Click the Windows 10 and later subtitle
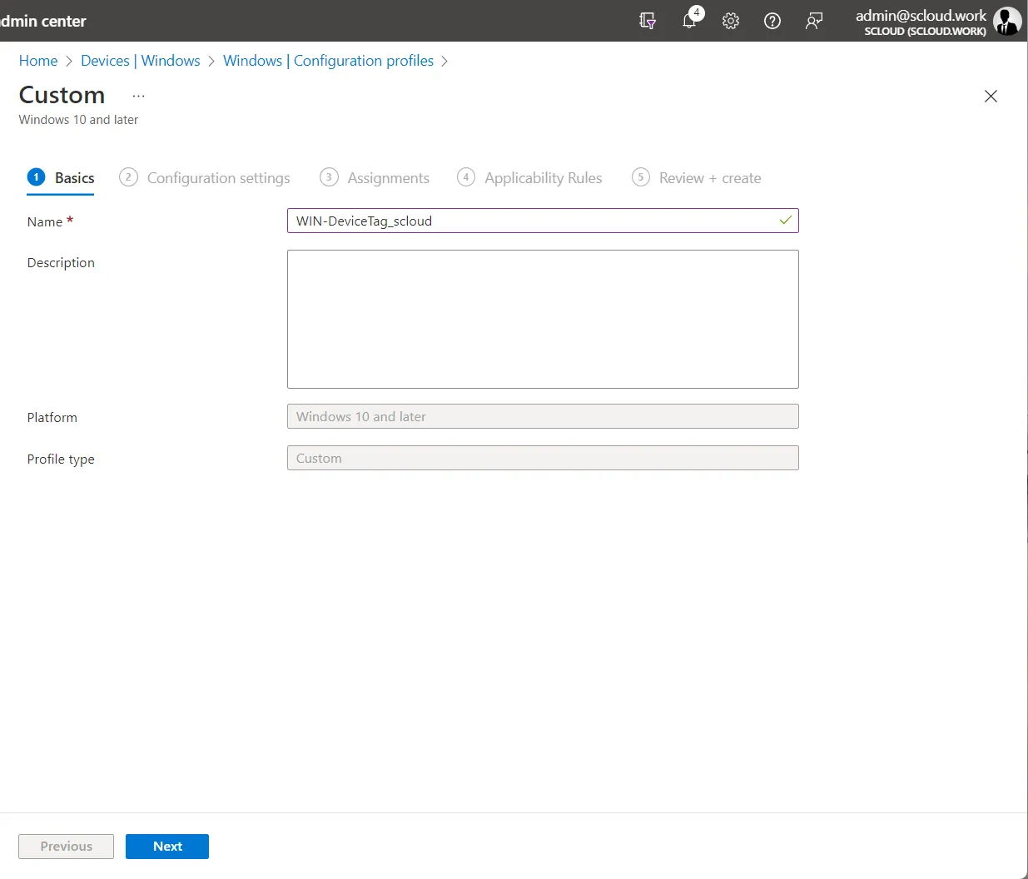This screenshot has height=879, width=1028. 78,120
